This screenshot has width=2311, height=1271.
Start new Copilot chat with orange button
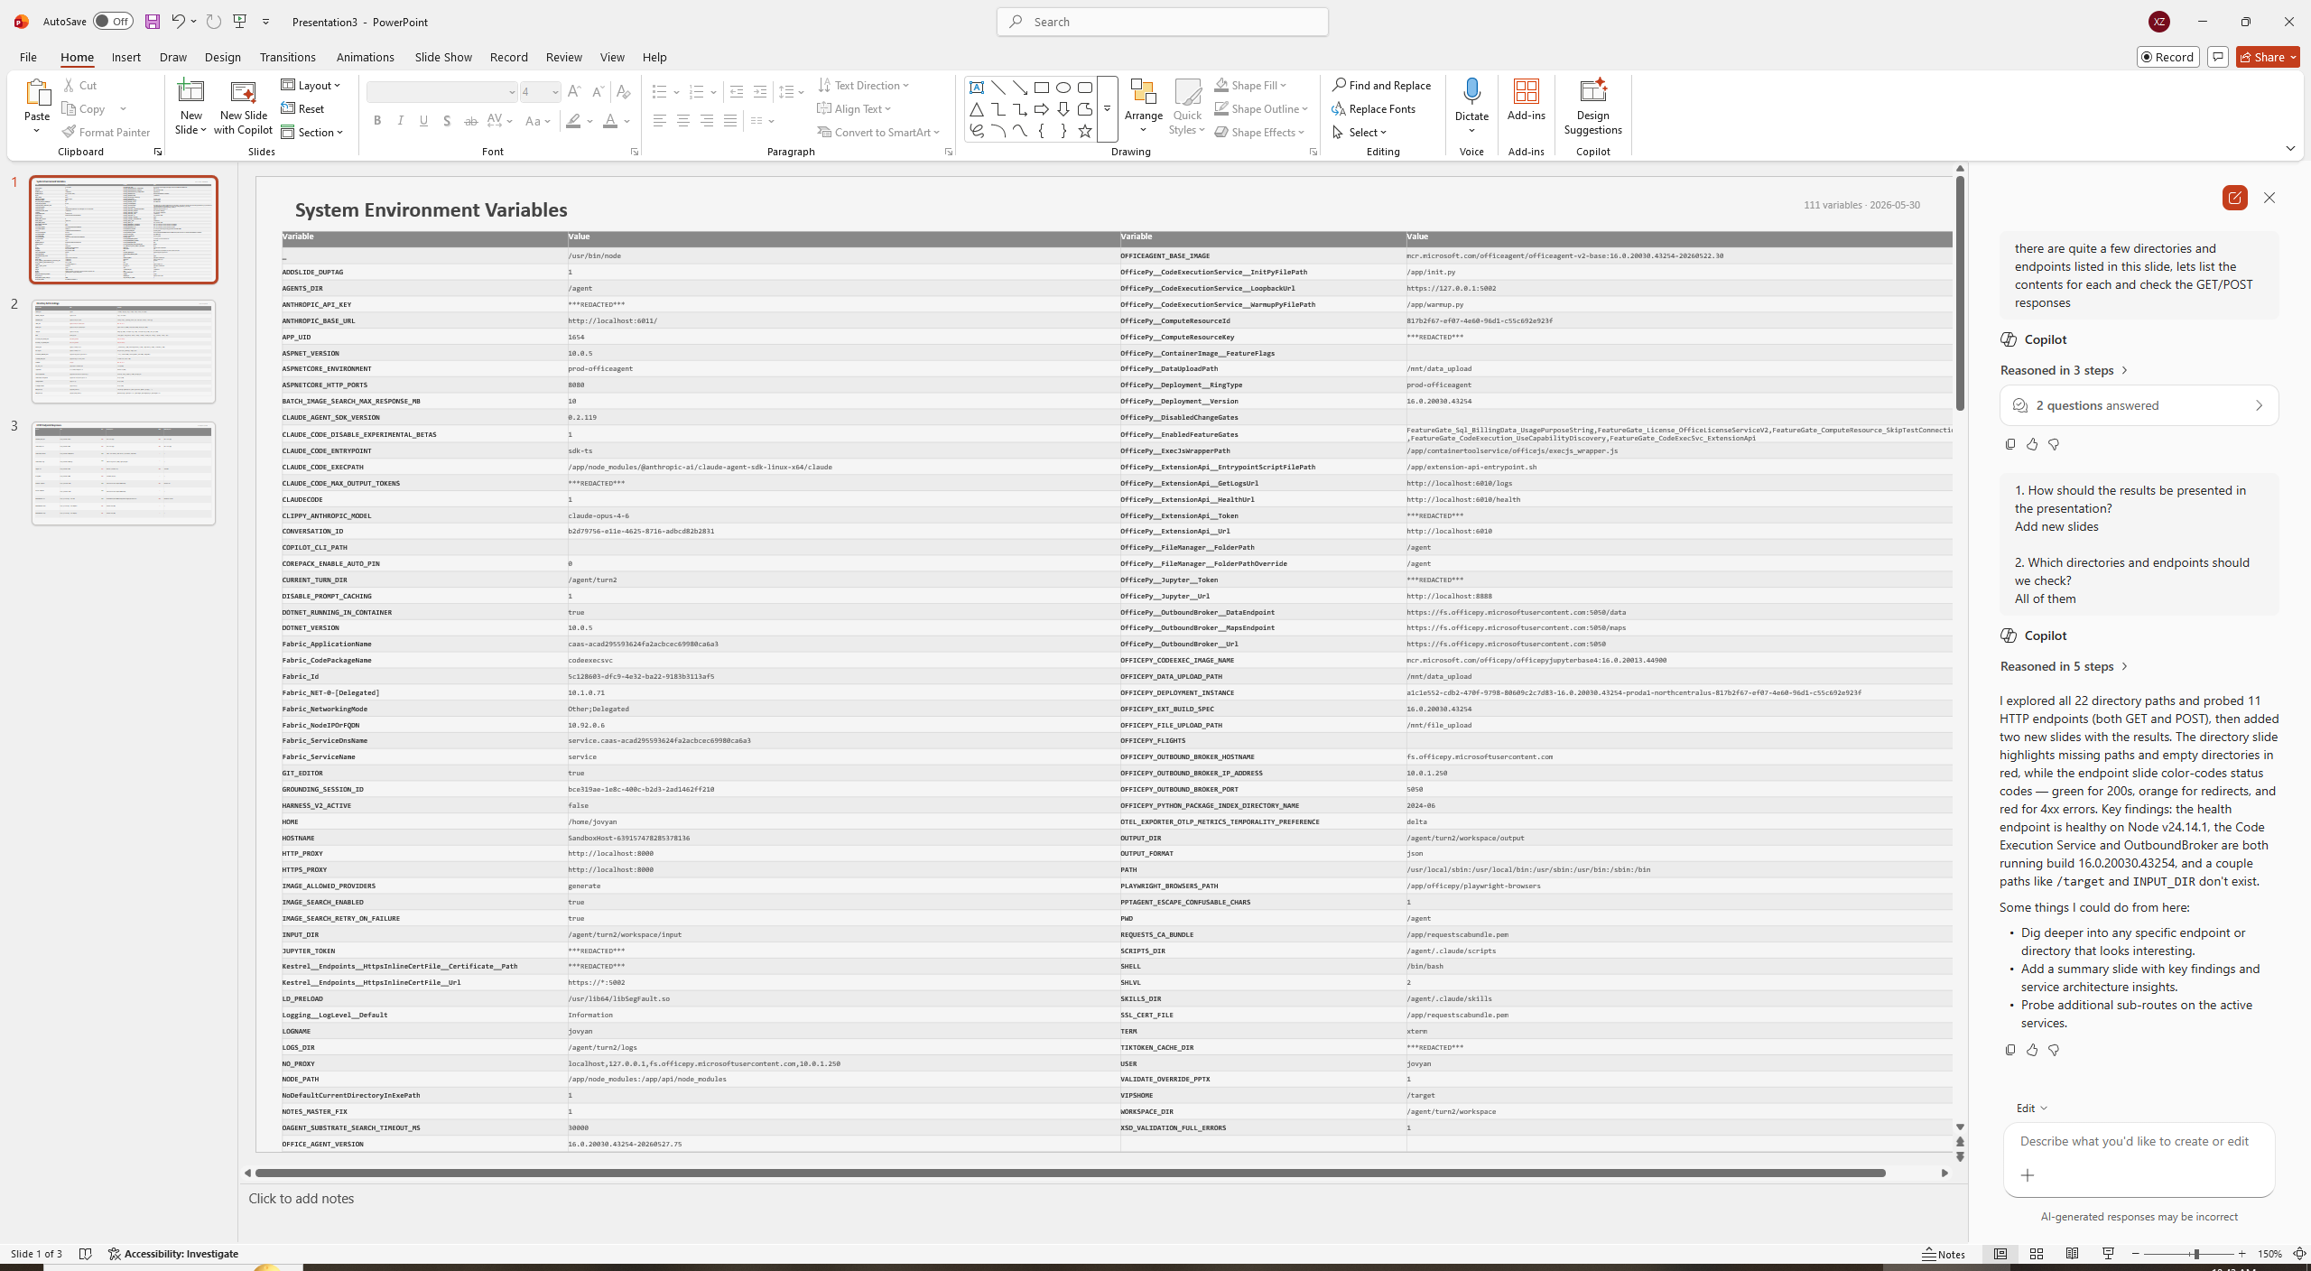coord(2235,198)
